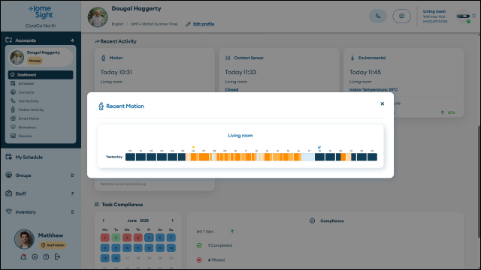Click the HomeSight logo
Screen dimensions: 481x270
pyautogui.click(x=41, y=12)
